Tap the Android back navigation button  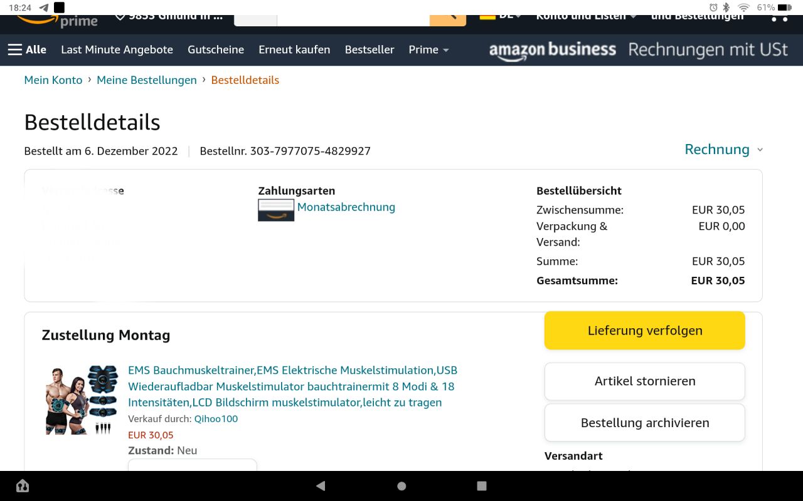click(321, 486)
